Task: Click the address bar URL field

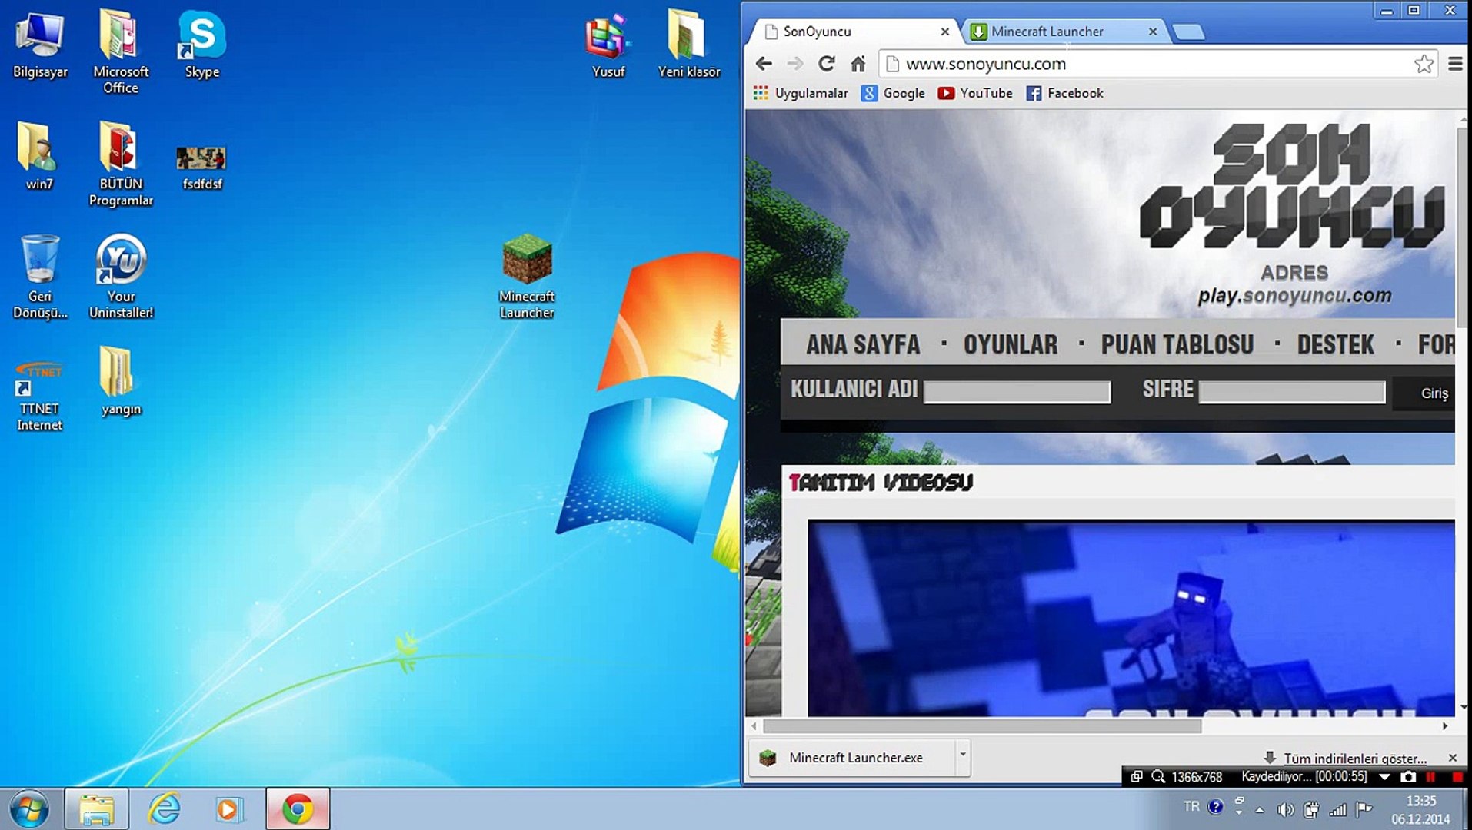Action: 1157,64
